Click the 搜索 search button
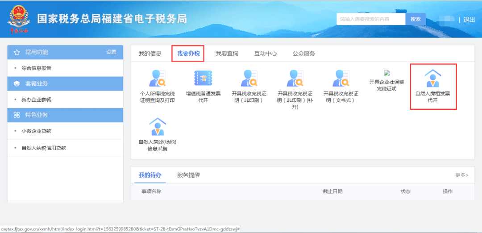 pos(416,19)
